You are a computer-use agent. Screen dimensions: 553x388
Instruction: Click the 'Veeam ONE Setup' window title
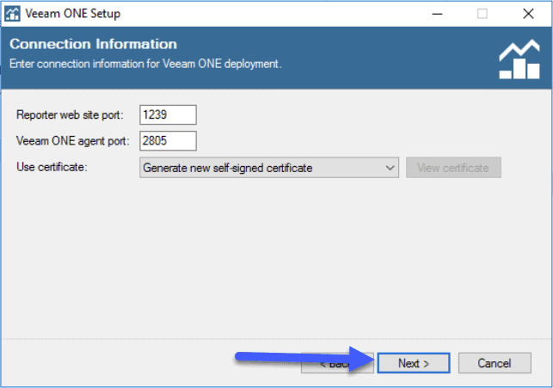tap(72, 14)
